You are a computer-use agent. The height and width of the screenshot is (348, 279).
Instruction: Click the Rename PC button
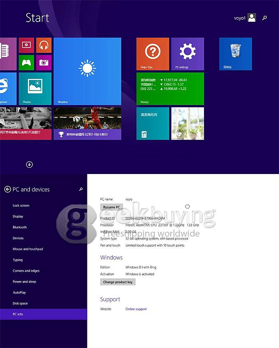coord(112,207)
